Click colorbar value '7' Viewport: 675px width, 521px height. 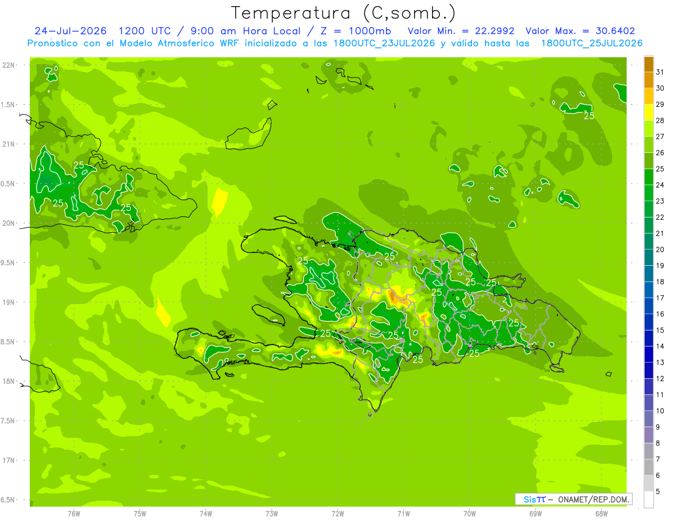(x=658, y=459)
